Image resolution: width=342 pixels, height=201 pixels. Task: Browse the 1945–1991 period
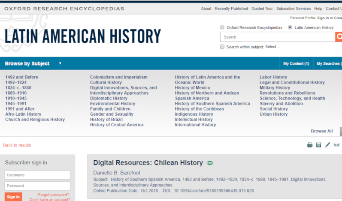point(16,103)
